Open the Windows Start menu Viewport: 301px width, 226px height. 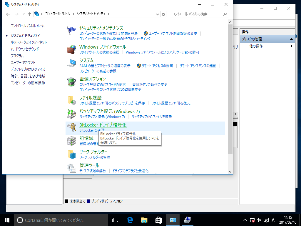[7, 220]
